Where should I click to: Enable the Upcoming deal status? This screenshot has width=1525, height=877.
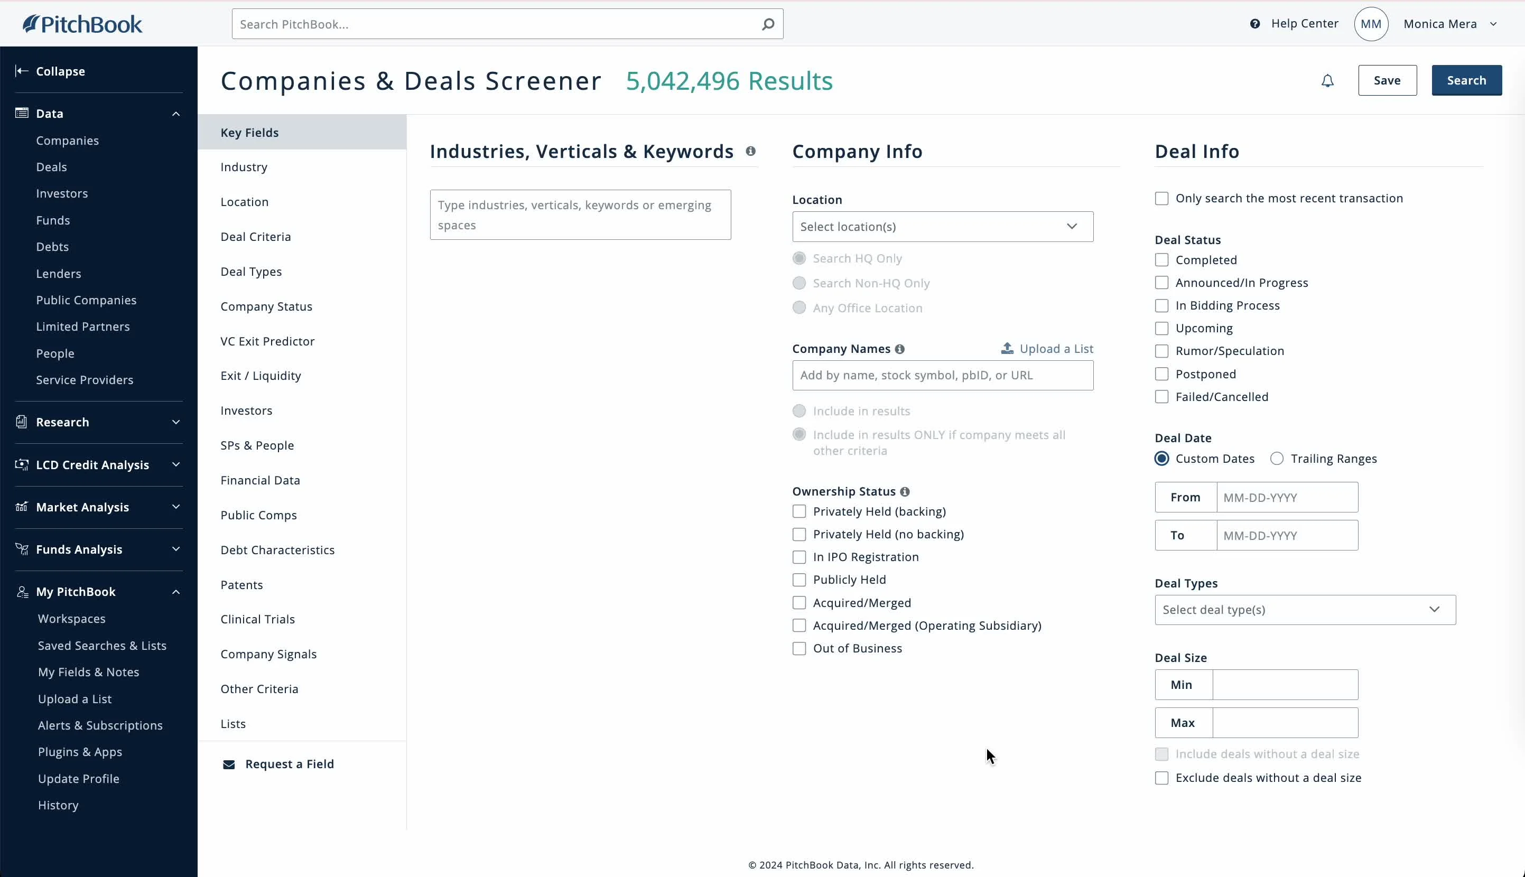(x=1162, y=328)
